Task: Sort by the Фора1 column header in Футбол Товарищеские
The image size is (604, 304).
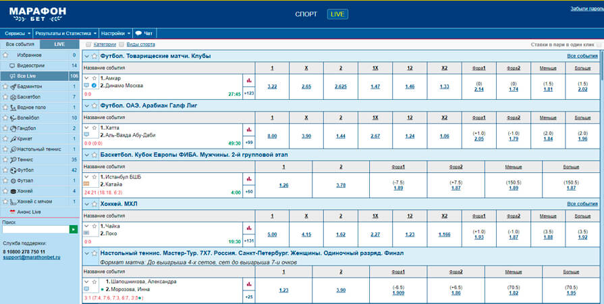Action: [x=478, y=68]
